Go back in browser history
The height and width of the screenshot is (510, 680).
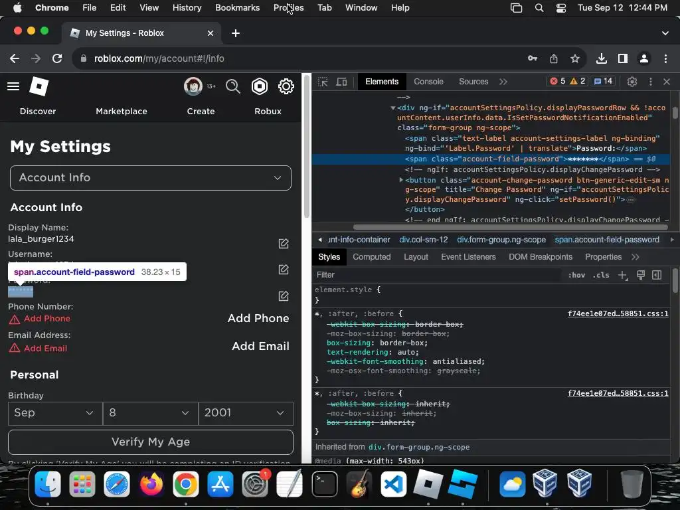15,58
